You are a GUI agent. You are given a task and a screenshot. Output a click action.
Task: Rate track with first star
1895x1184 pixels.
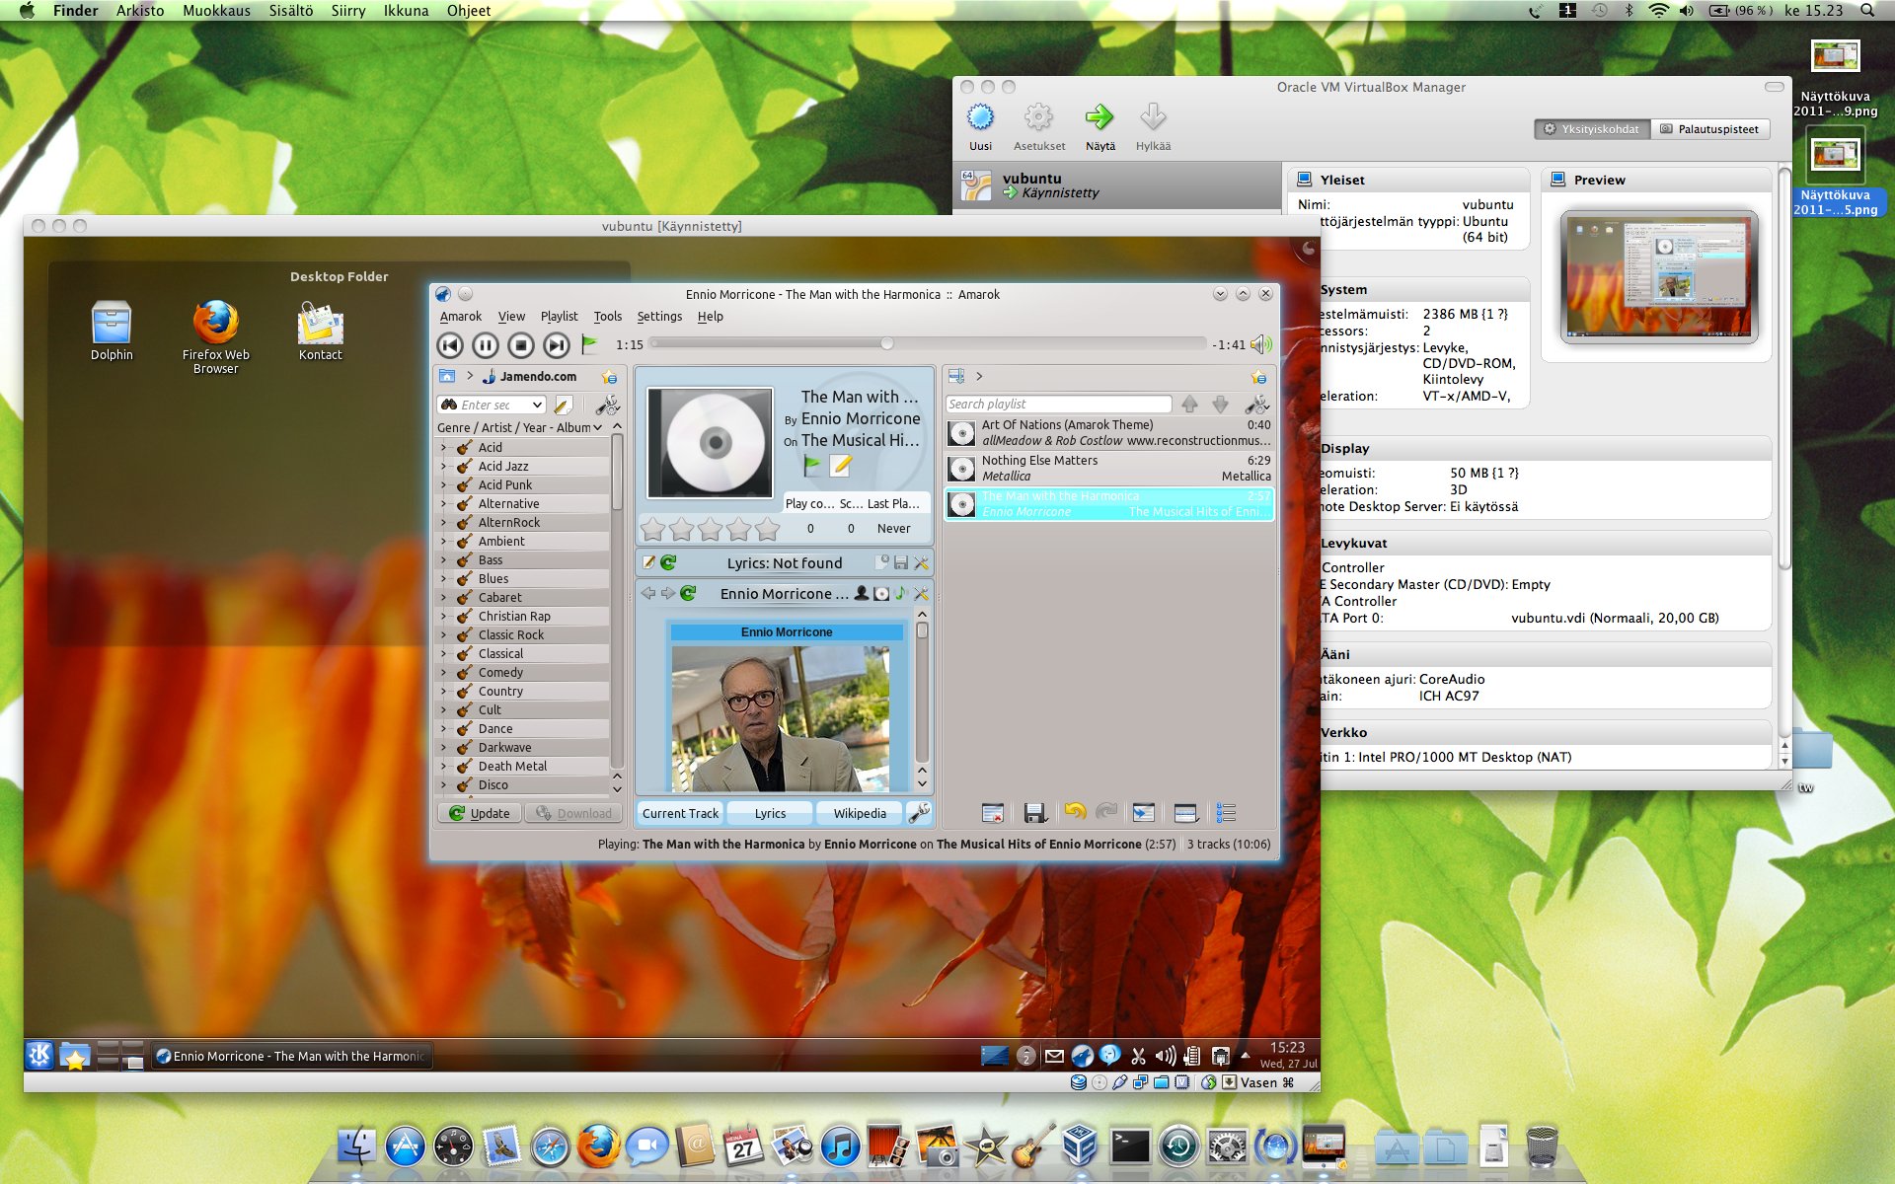[653, 530]
